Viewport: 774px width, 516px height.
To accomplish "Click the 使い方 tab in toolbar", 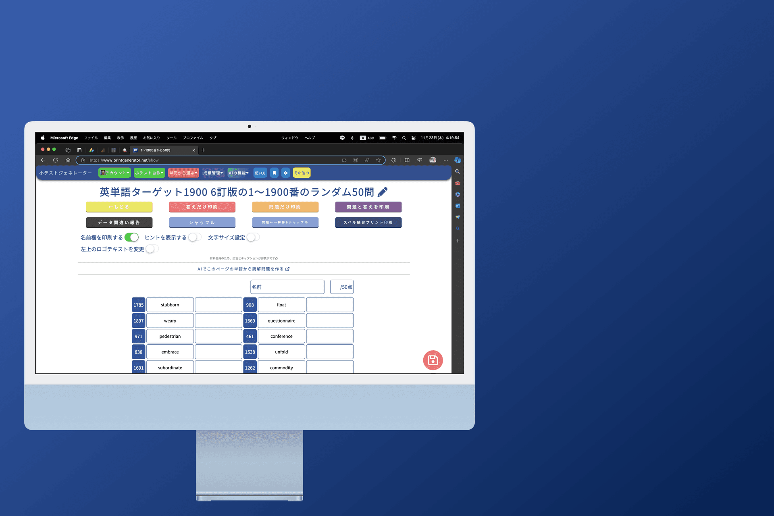I will [261, 173].
